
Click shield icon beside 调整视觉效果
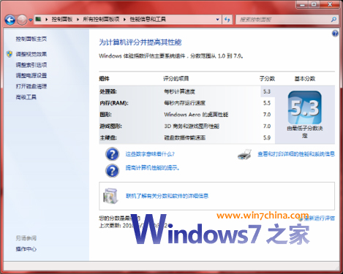(x=10, y=54)
